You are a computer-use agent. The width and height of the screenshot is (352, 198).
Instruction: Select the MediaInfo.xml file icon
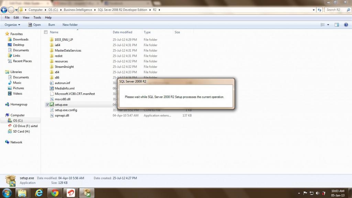52,88
